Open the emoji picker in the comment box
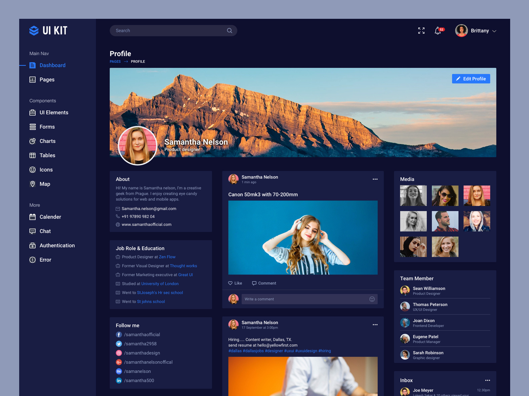This screenshot has height=396, width=529. [x=372, y=299]
